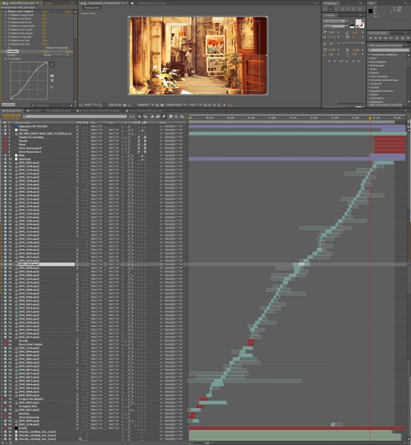Image resolution: width=411 pixels, height=445 pixels.
Task: Select the Thanks for watching text layer
Action: [x=32, y=137]
